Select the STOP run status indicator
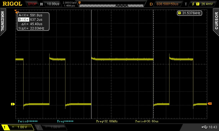The width and height of the screenshot is (219, 131). click(x=32, y=4)
